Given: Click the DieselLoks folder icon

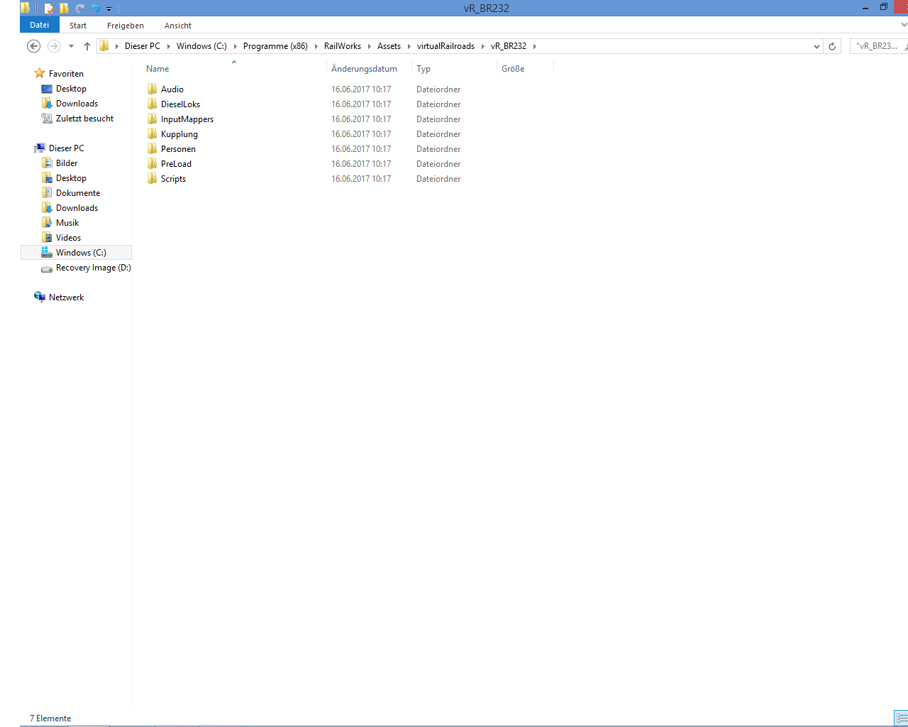Looking at the screenshot, I should pyautogui.click(x=153, y=104).
